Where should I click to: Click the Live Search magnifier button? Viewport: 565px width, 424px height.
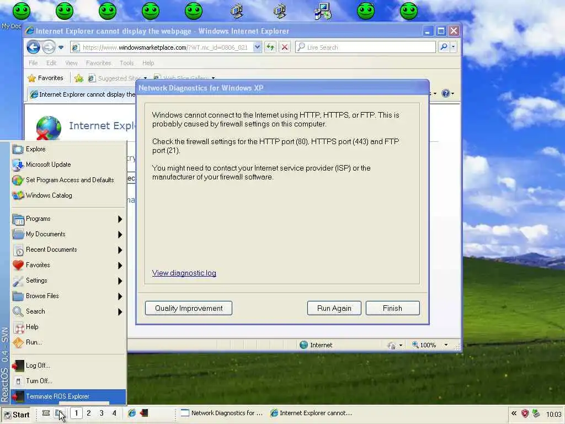(x=444, y=47)
